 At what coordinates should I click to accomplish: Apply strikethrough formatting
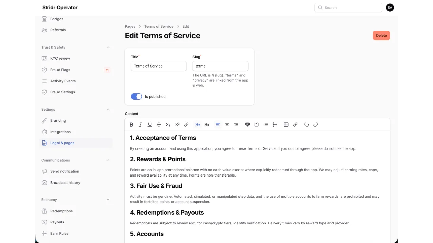point(159,125)
